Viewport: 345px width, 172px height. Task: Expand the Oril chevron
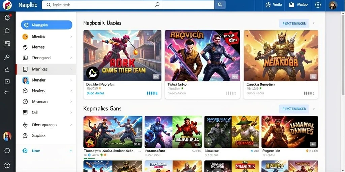coord(71,113)
